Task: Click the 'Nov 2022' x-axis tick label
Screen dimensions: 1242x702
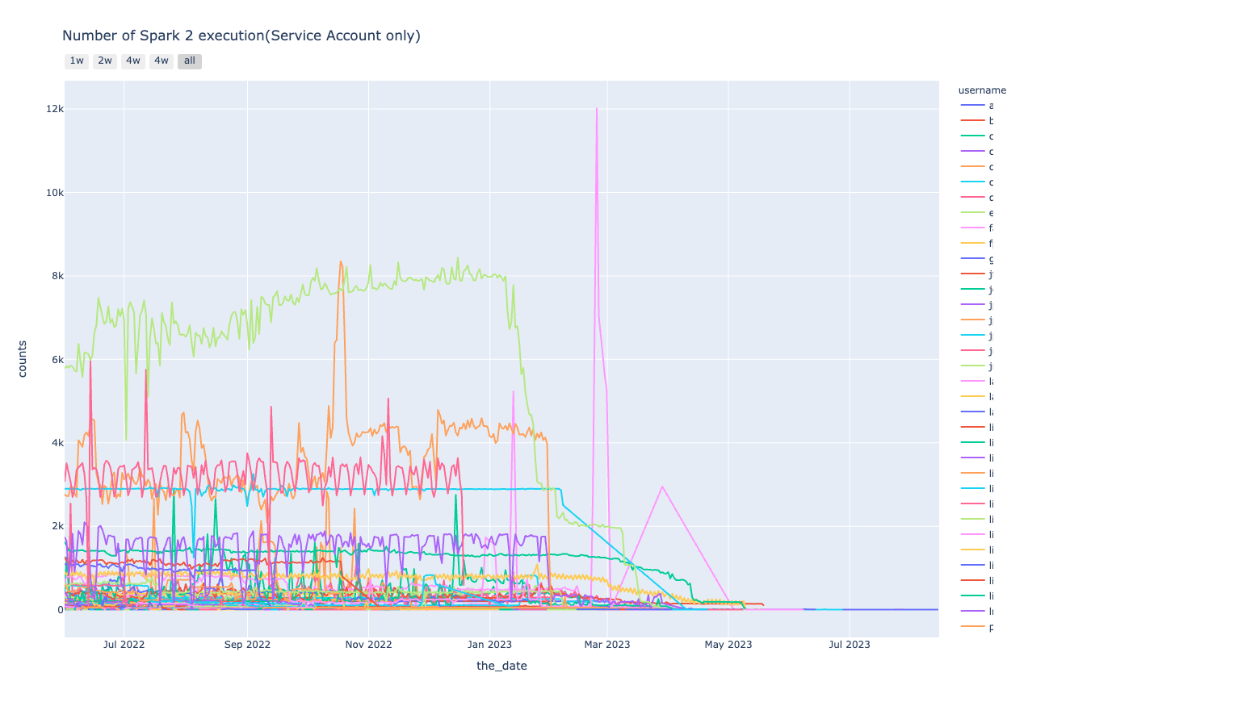Action: point(368,645)
